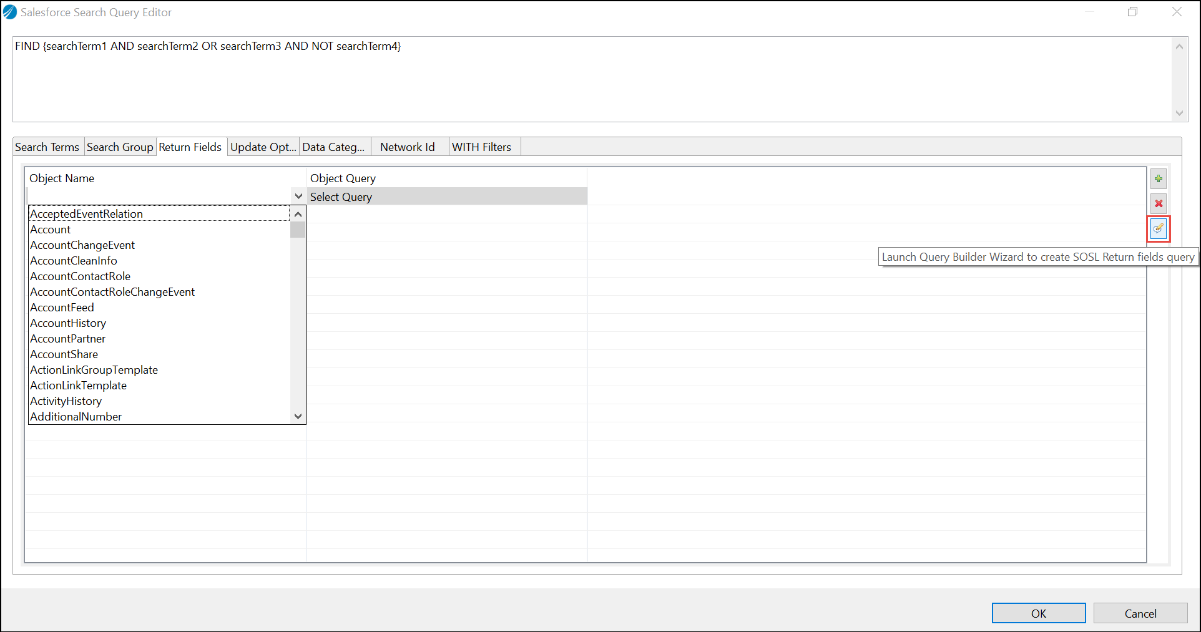
Task: Click query text scroll down arrow
Action: click(x=1179, y=114)
